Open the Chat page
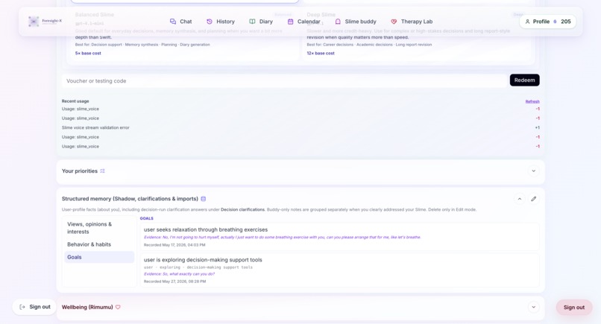This screenshot has height=324, width=601. 180,22
